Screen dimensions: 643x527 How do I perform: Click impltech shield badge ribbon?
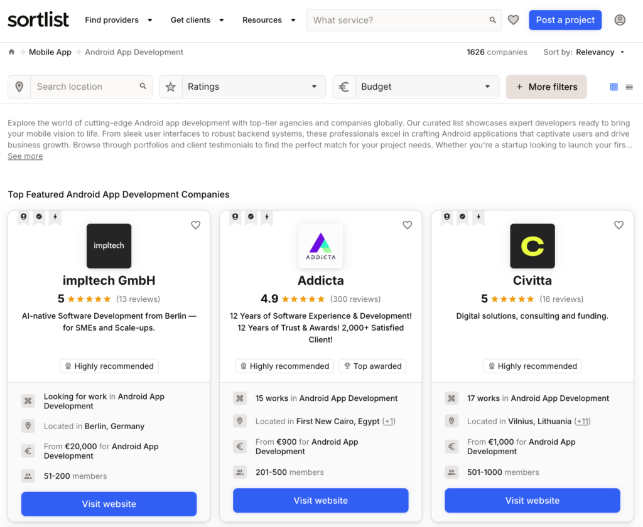(x=24, y=218)
